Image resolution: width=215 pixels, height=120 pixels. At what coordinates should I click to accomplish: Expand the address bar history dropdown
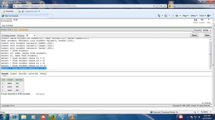click(154, 6)
